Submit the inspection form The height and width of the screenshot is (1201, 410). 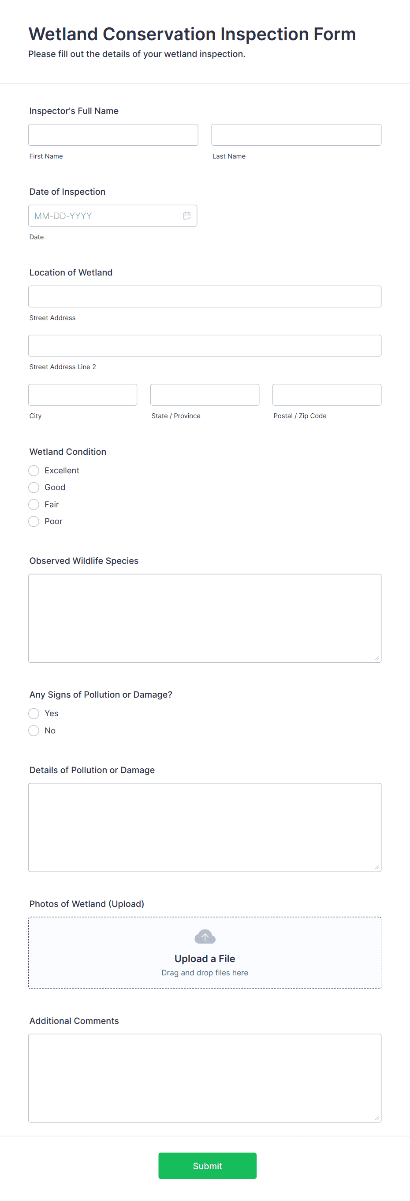[208, 1166]
